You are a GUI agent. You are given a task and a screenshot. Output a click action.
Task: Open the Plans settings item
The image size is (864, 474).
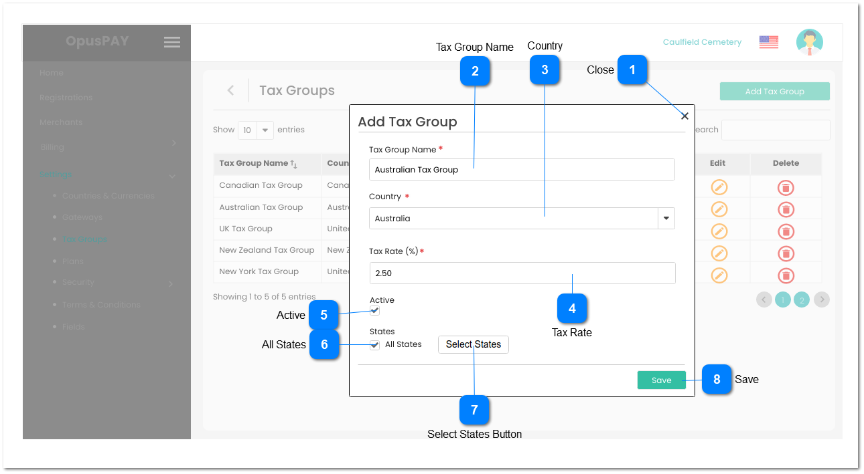pyautogui.click(x=72, y=261)
